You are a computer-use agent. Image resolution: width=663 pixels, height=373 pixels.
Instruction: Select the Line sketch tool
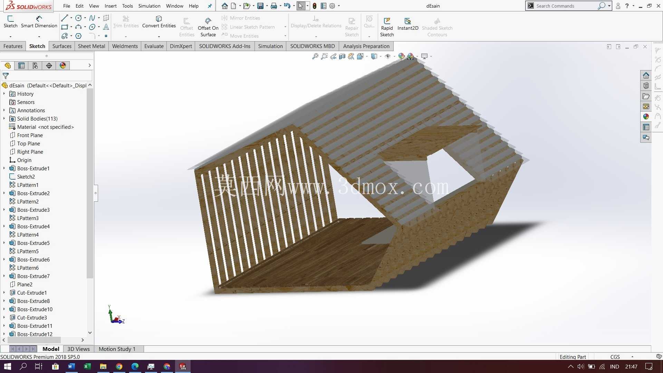click(64, 18)
